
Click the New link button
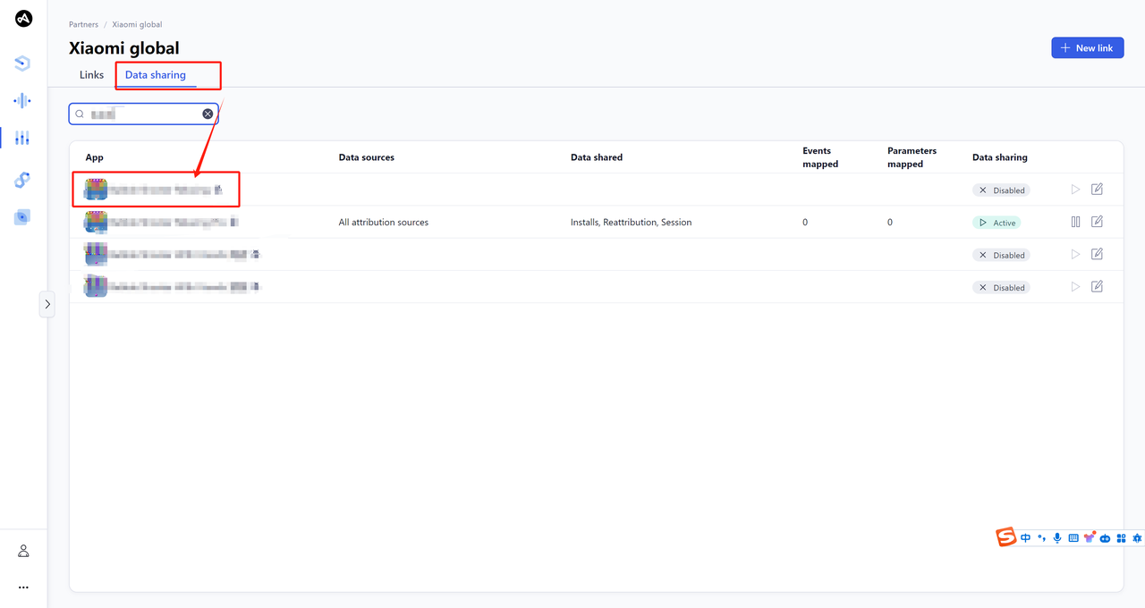pos(1087,47)
